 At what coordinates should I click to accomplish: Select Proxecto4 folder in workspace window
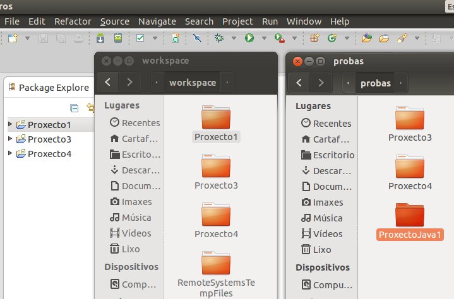pos(216,221)
